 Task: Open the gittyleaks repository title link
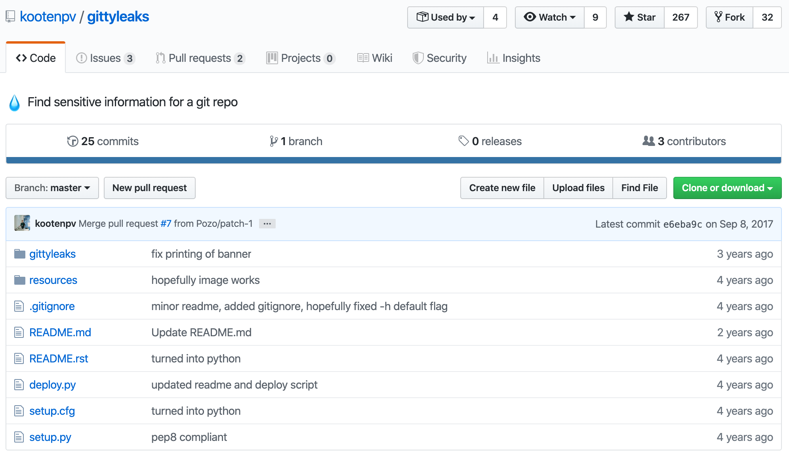pos(118,17)
